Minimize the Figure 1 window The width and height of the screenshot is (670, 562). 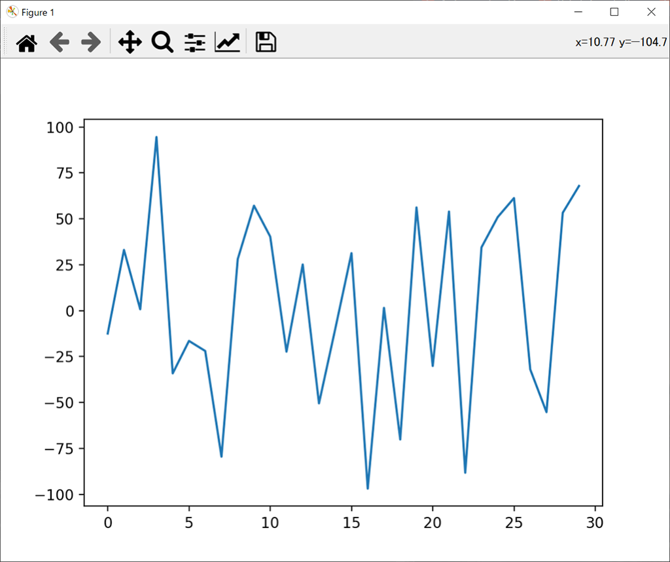click(578, 12)
